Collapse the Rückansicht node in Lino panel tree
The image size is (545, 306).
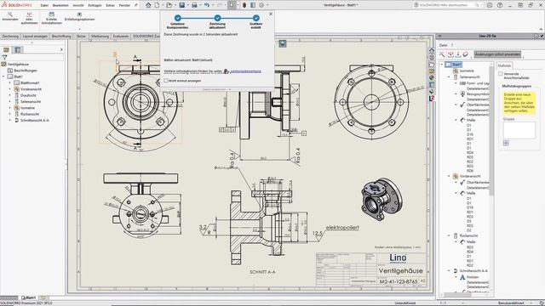pyautogui.click(x=449, y=235)
